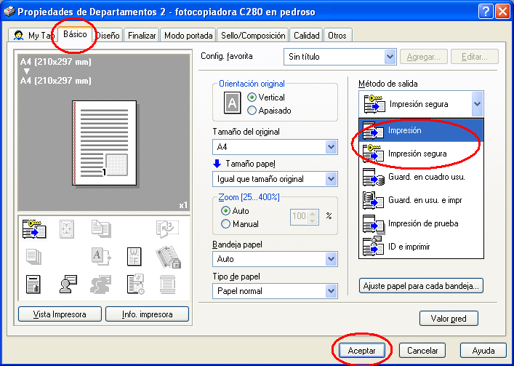514x366 pixels.
Task: Click the greyed folded page with dotted outline icon
Action: click(167, 228)
